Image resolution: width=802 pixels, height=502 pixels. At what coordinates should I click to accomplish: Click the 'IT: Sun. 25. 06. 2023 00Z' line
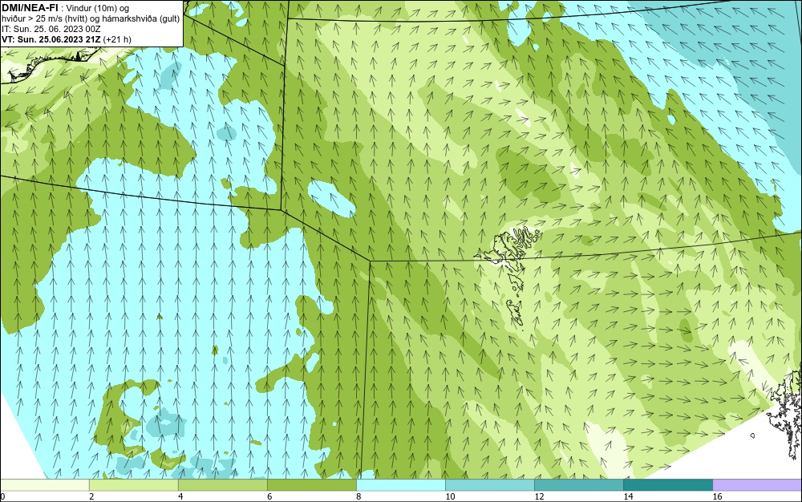point(51,29)
